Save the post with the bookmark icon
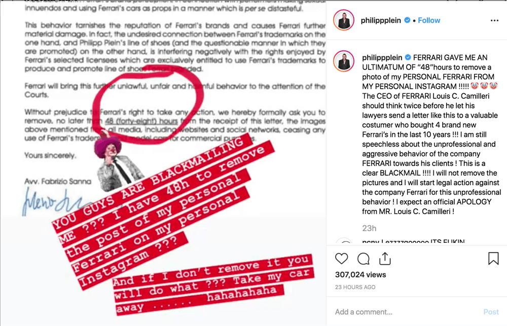This screenshot has height=326, width=507. [x=493, y=259]
